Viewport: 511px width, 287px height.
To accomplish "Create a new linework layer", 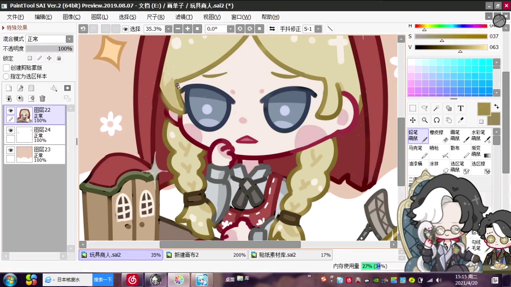I will click(x=20, y=88).
